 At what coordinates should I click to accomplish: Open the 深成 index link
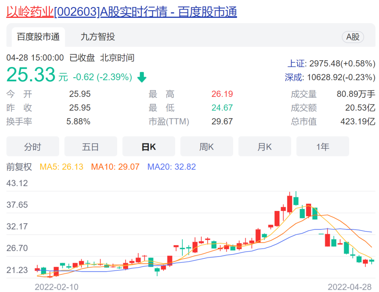293,77
